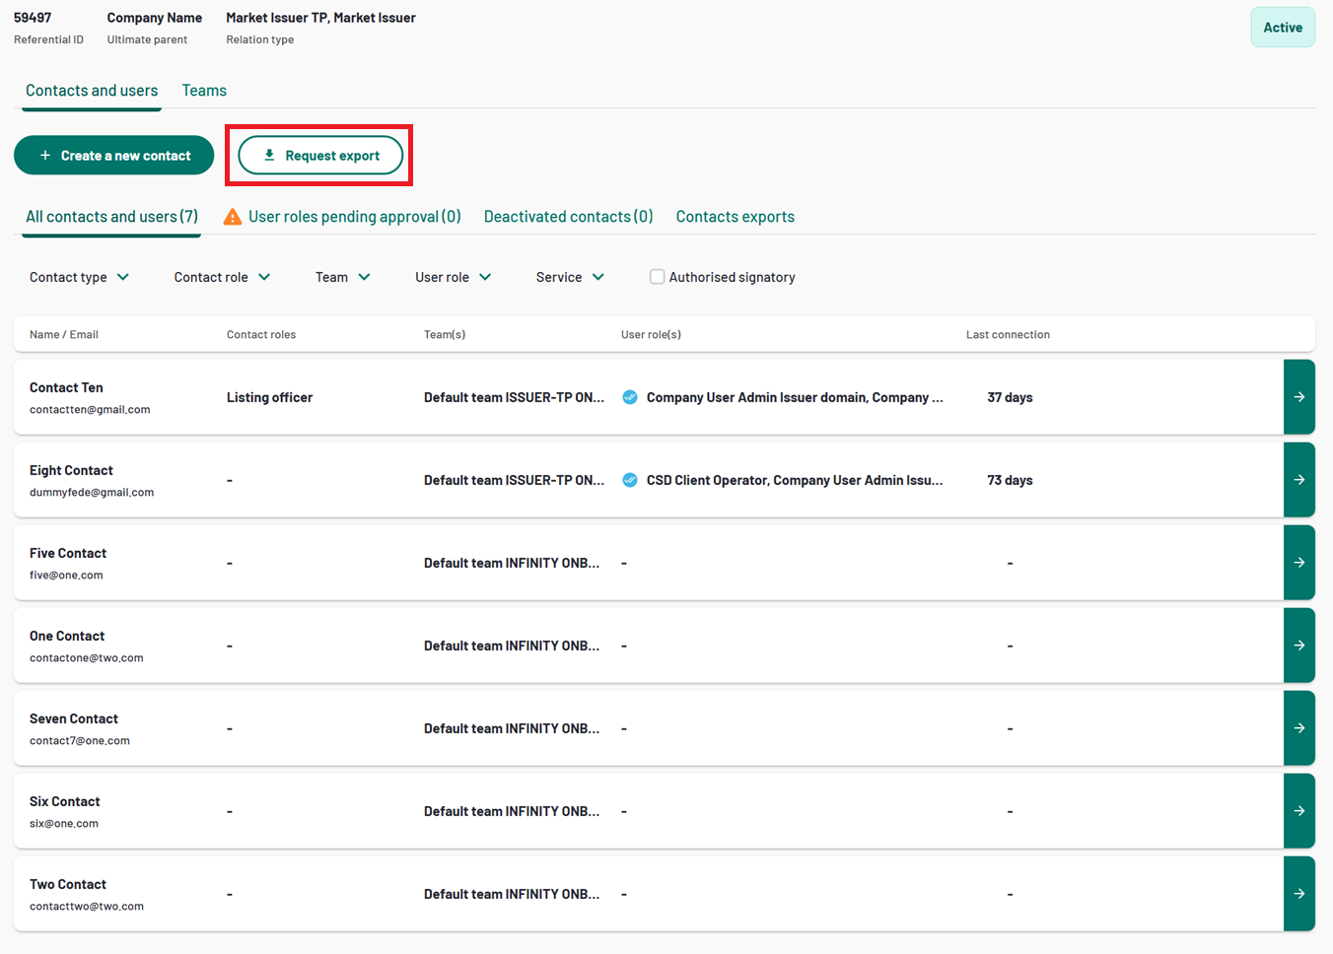1333x954 pixels.
Task: Click email contact7@one.com
Action: click(80, 741)
